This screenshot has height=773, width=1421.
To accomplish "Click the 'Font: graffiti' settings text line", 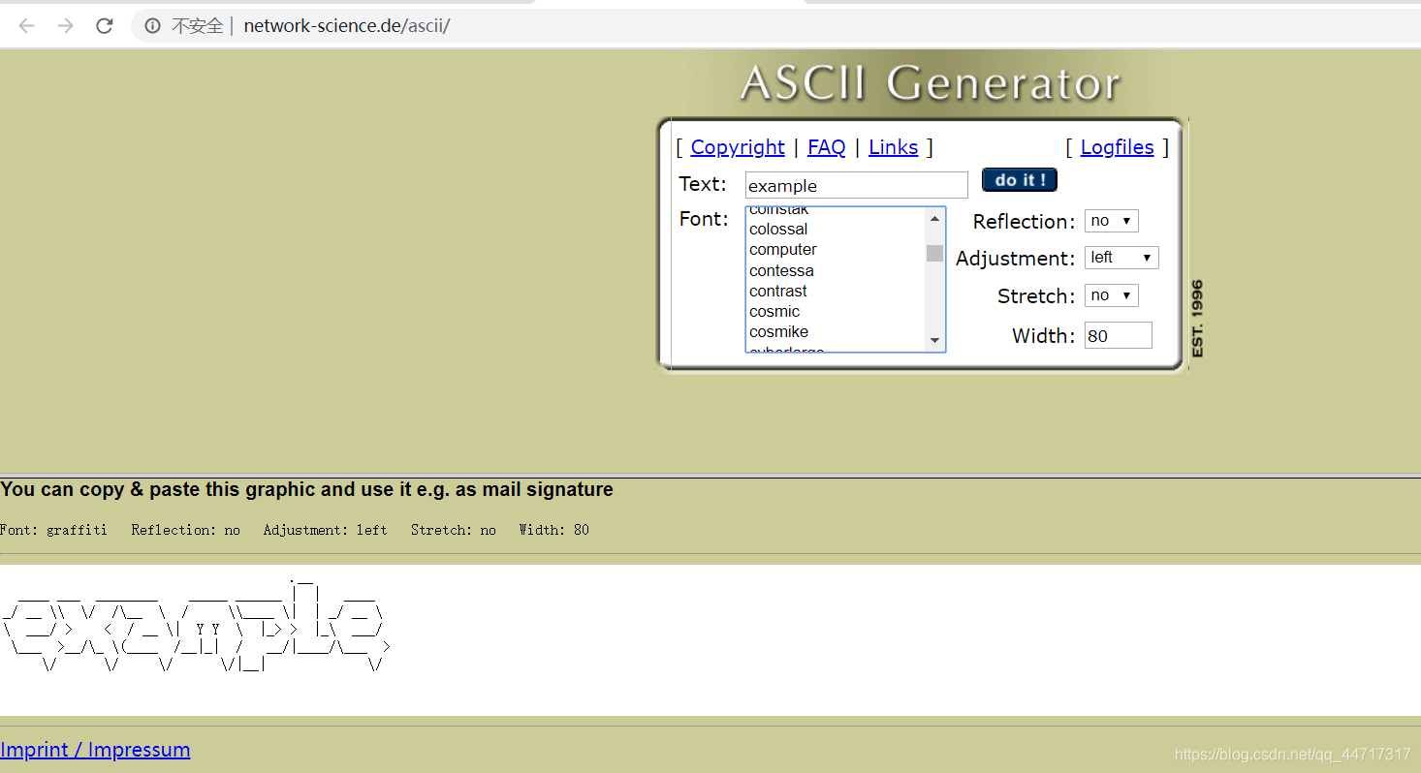I will coord(295,530).
